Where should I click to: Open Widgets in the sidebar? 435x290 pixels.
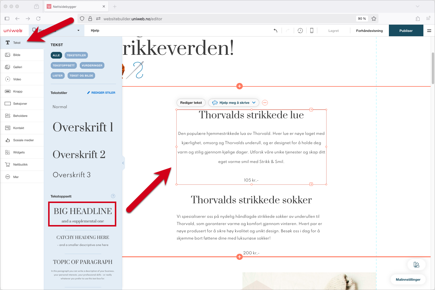(22, 152)
